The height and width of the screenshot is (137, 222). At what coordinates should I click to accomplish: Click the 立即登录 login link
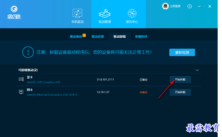(x=175, y=6)
